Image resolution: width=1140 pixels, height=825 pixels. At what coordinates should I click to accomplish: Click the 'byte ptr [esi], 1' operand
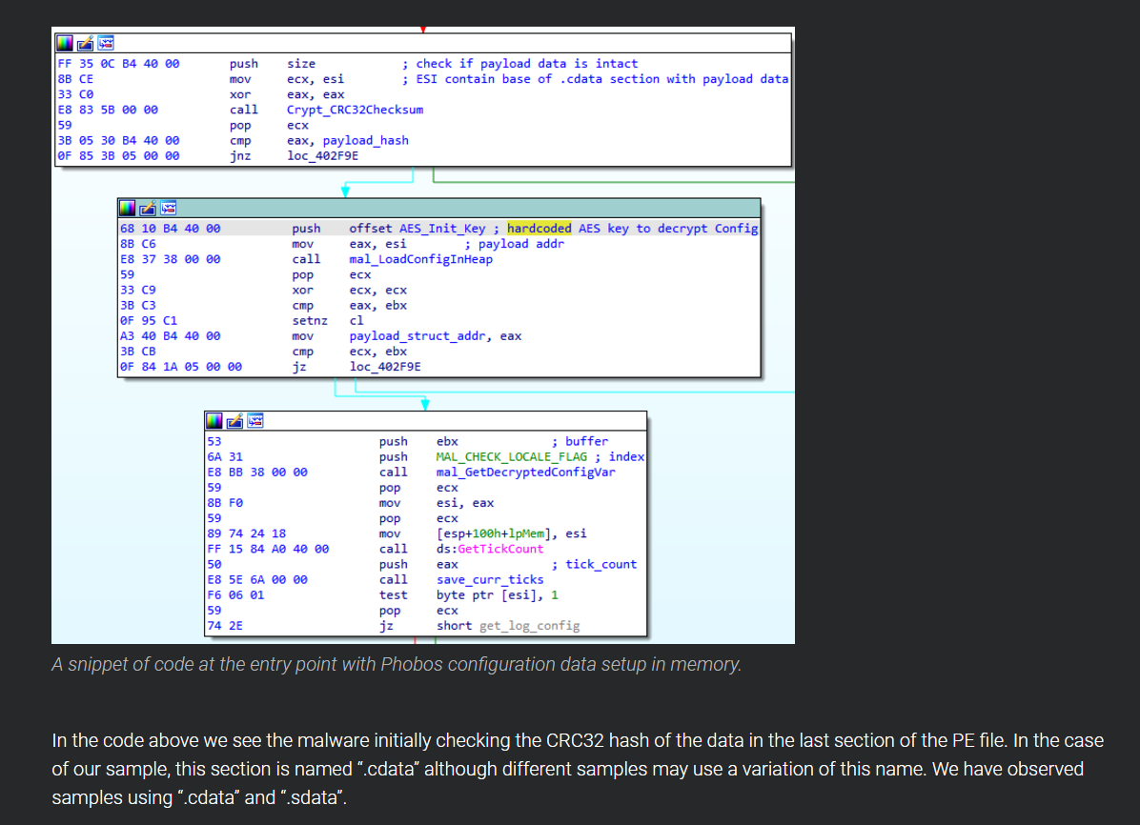point(498,595)
